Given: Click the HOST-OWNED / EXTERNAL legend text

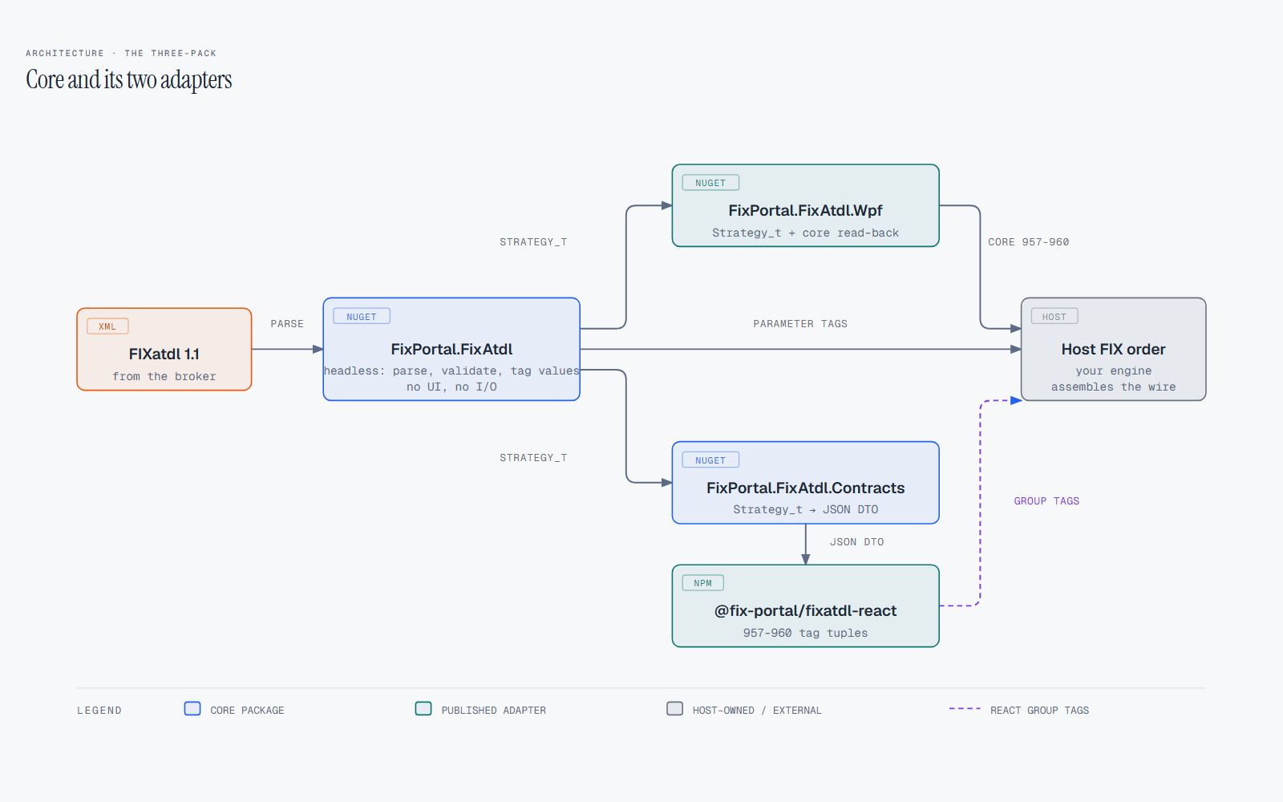Looking at the screenshot, I should (x=757, y=711).
